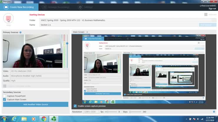Open the Audio microphone source dropdown

39,76
